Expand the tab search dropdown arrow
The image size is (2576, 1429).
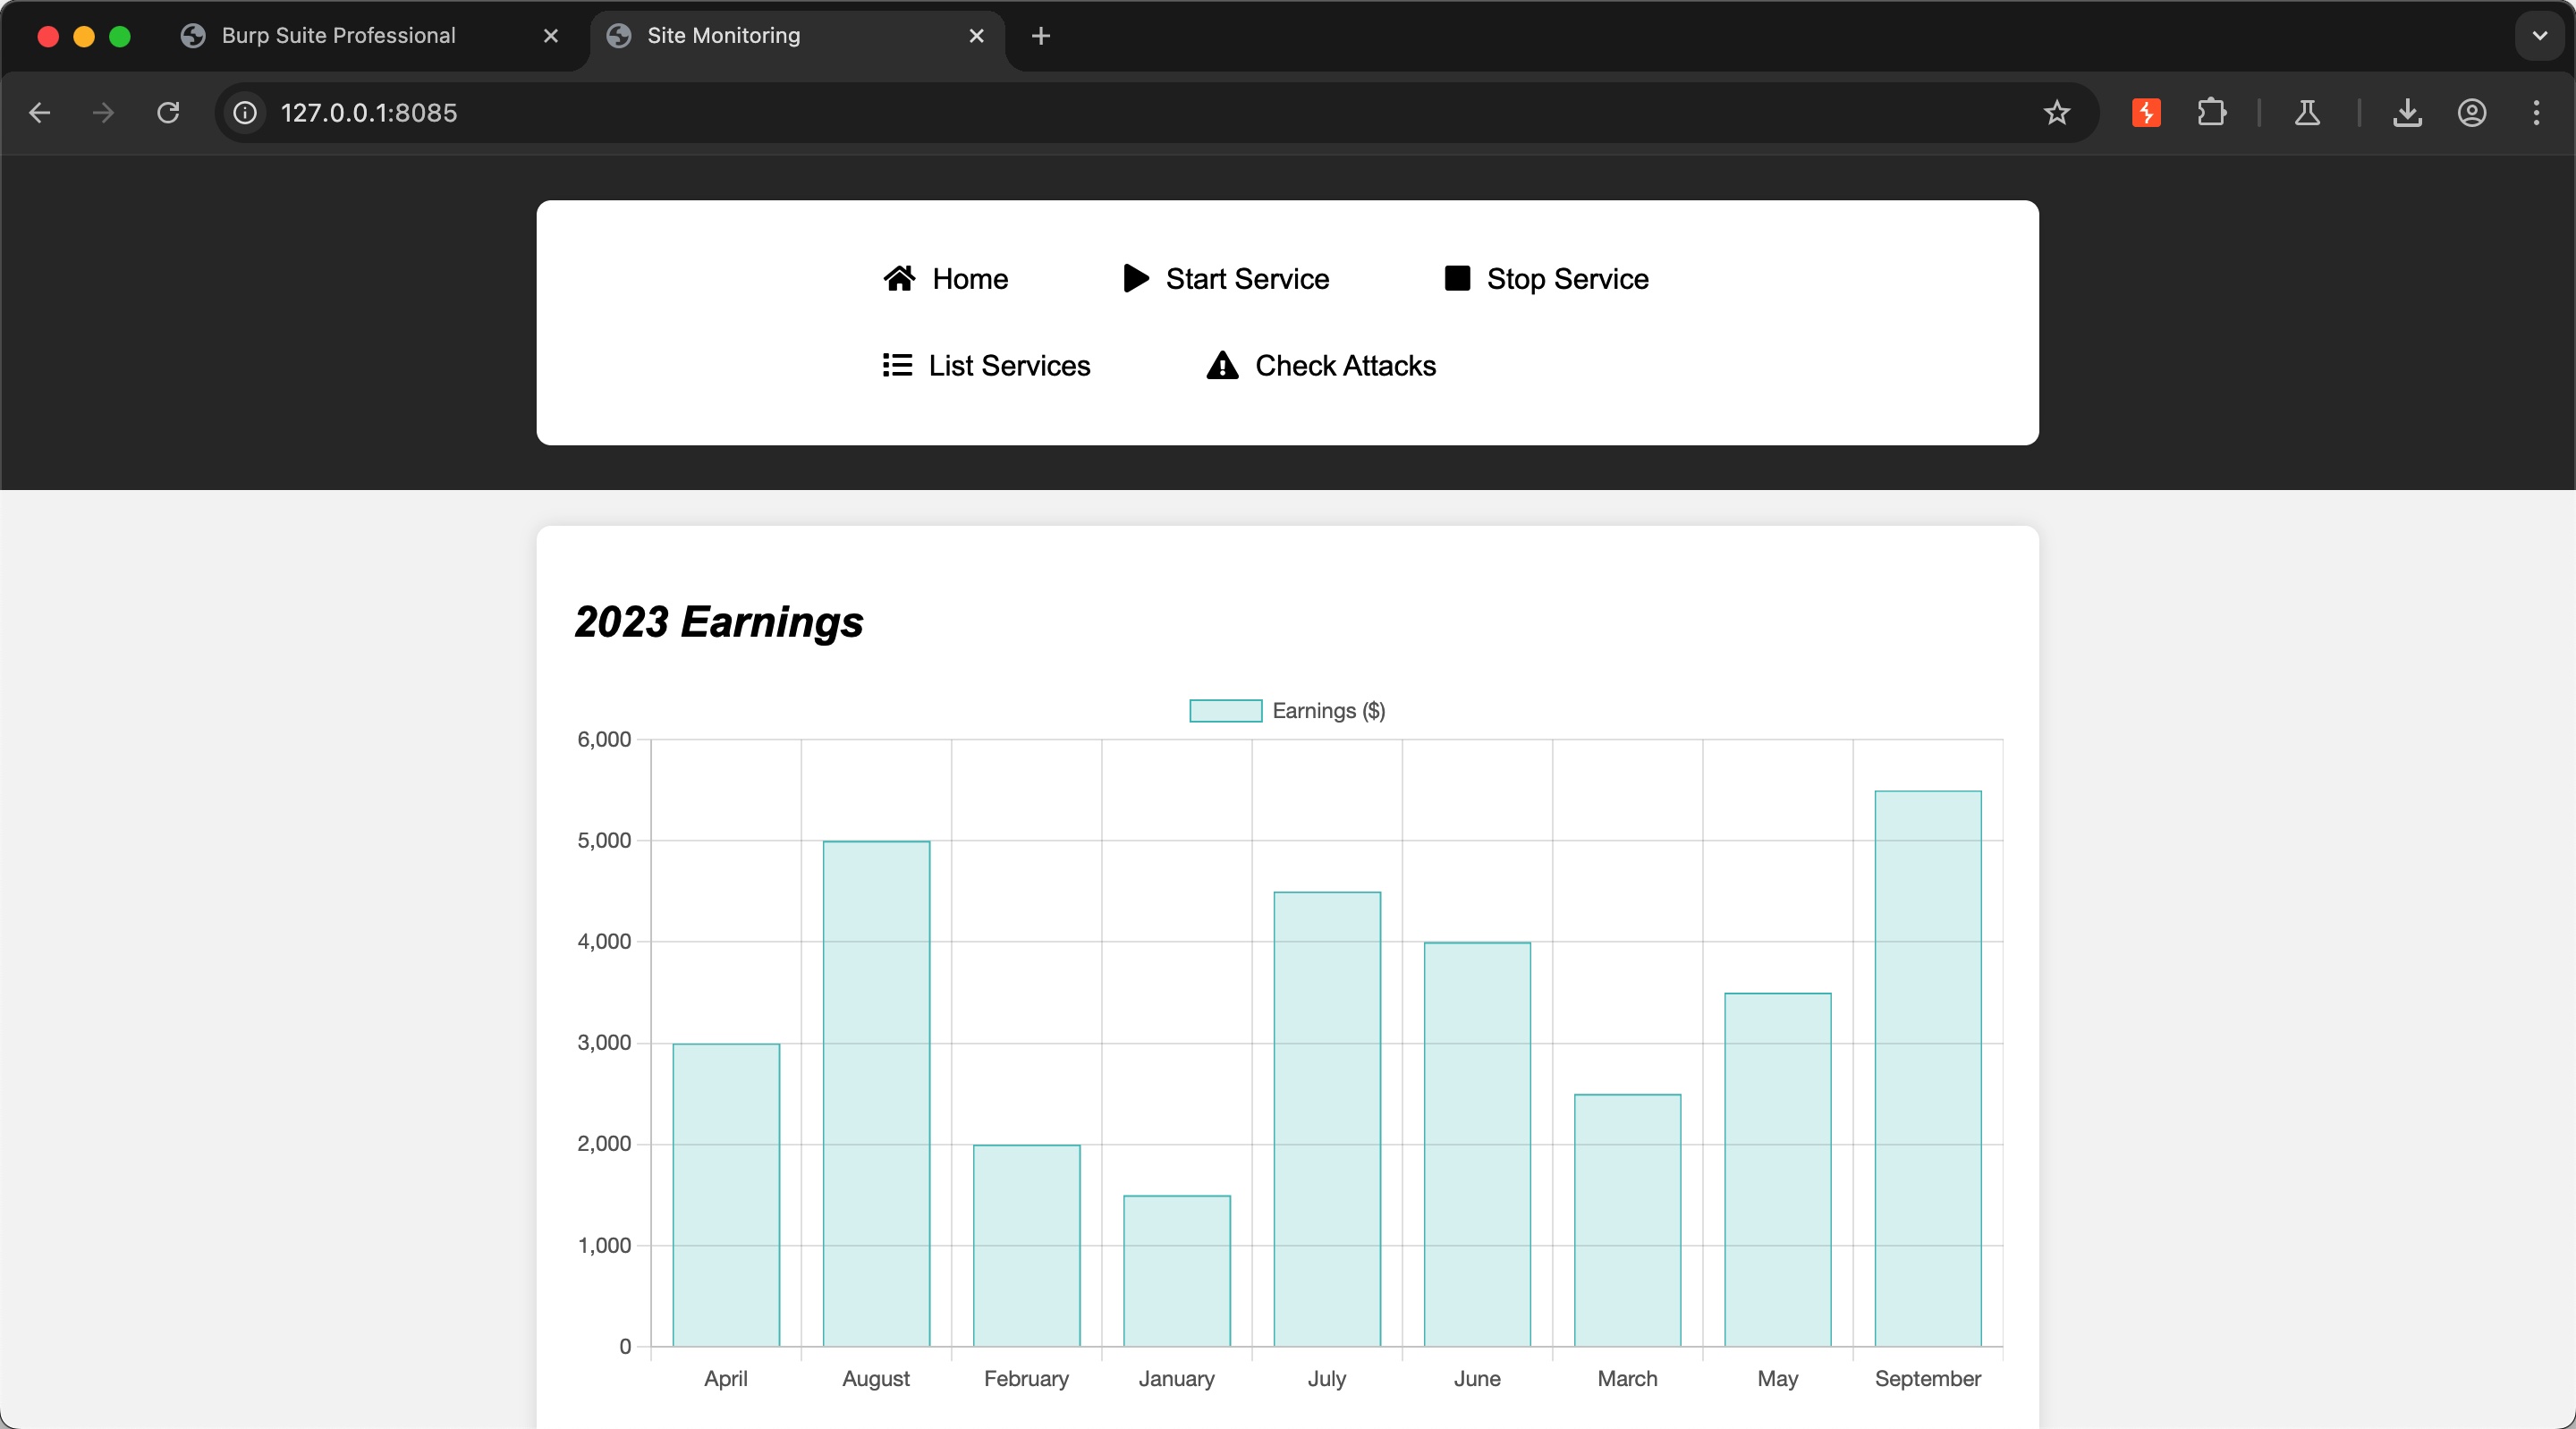coord(2539,36)
